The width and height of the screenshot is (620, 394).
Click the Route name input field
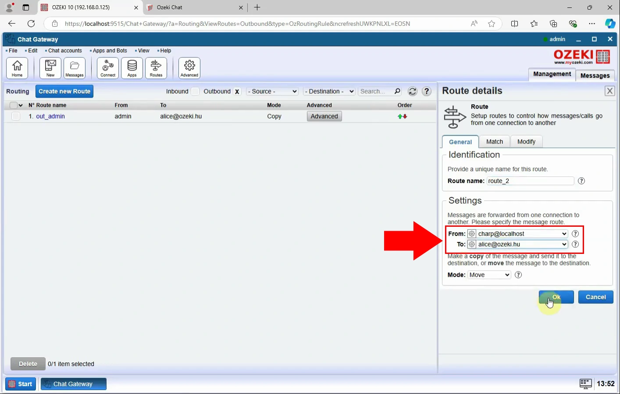[x=530, y=181]
